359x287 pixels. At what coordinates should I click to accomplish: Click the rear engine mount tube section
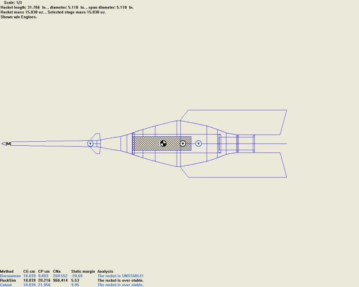click(245, 143)
